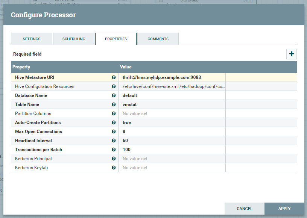Show help icon for Database Name
307x218 pixels.
[114, 95]
